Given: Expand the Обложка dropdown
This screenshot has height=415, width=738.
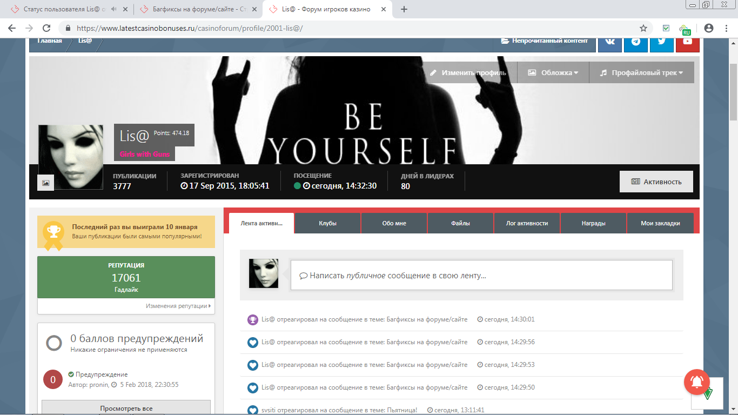Looking at the screenshot, I should coord(553,72).
